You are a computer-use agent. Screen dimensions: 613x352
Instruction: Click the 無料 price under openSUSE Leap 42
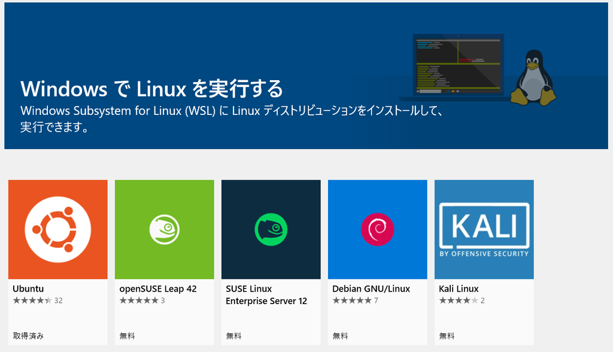[x=127, y=336]
